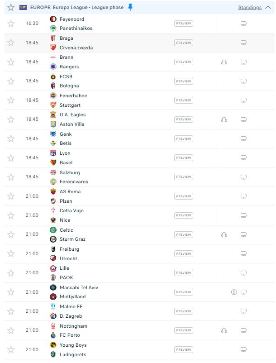276x363 pixels.
Task: Click the TV broadcast icon for Lyon vs Basel
Action: coord(243,158)
